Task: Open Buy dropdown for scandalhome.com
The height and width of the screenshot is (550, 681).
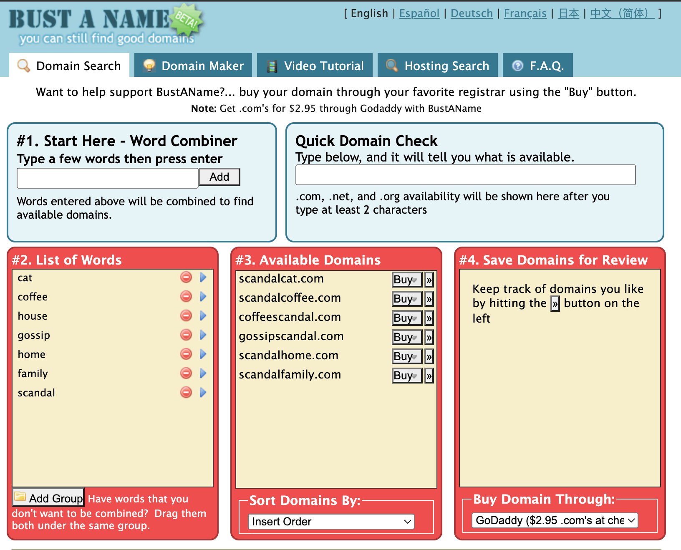Action: click(407, 356)
